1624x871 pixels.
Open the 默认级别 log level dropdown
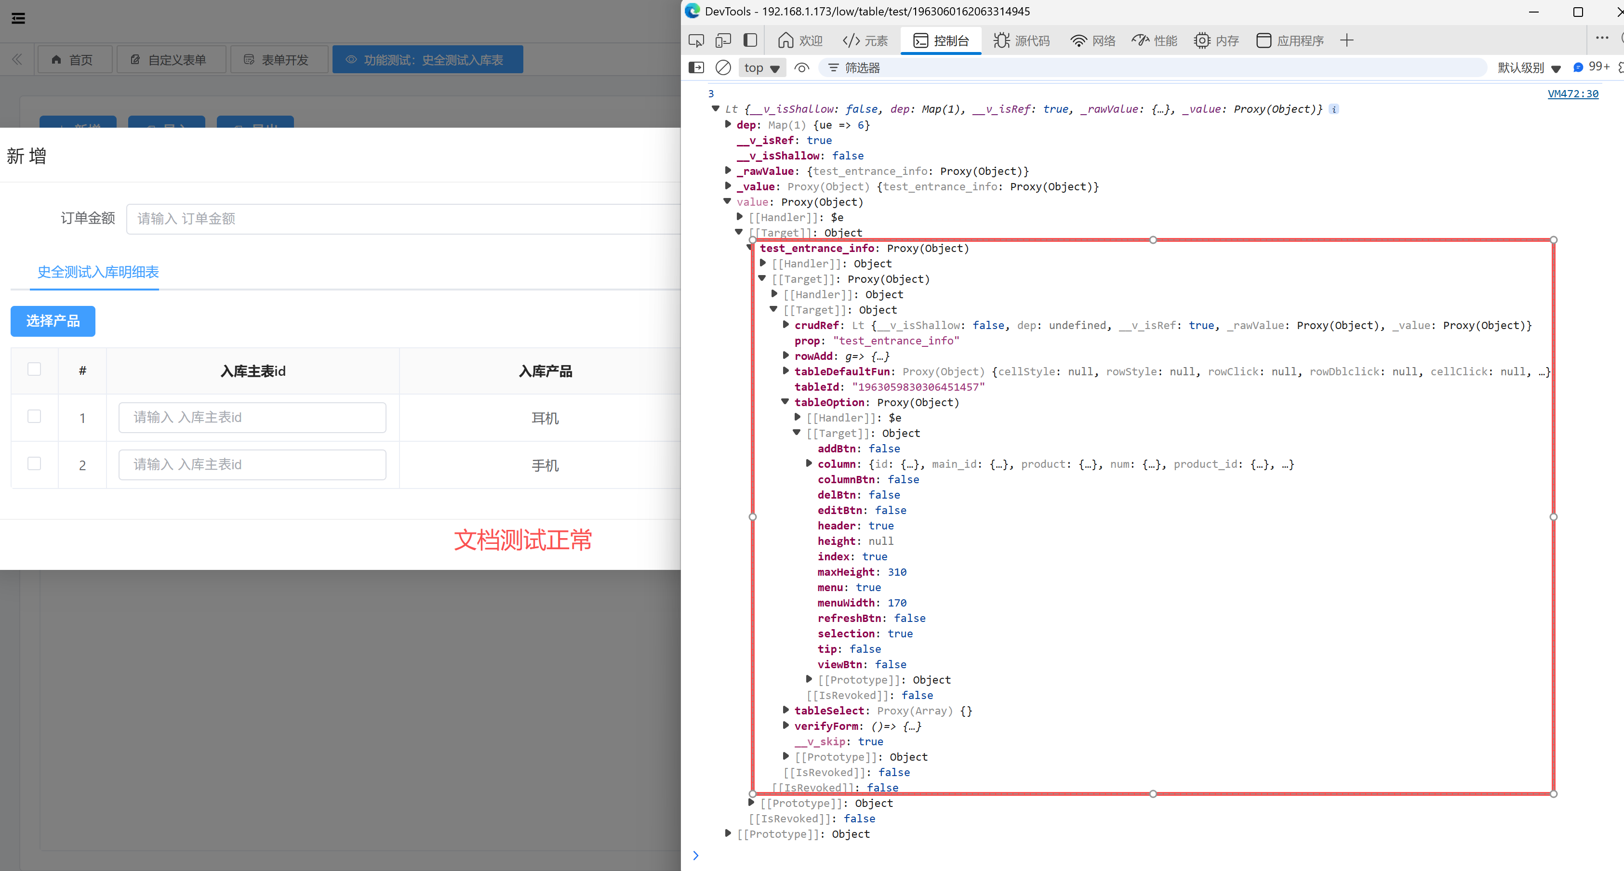[1529, 67]
